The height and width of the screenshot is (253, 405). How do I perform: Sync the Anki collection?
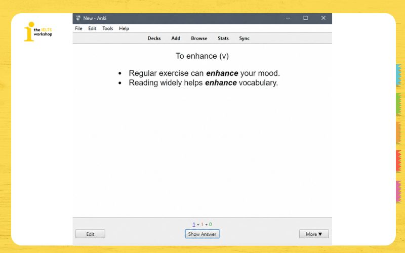click(x=244, y=38)
